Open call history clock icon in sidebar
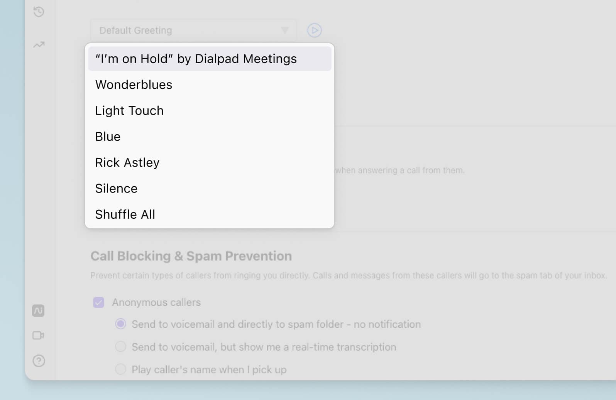This screenshot has width=616, height=400. click(39, 12)
